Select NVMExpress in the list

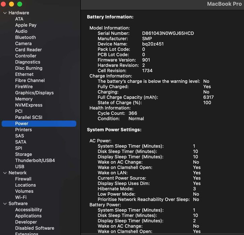tap(29, 105)
